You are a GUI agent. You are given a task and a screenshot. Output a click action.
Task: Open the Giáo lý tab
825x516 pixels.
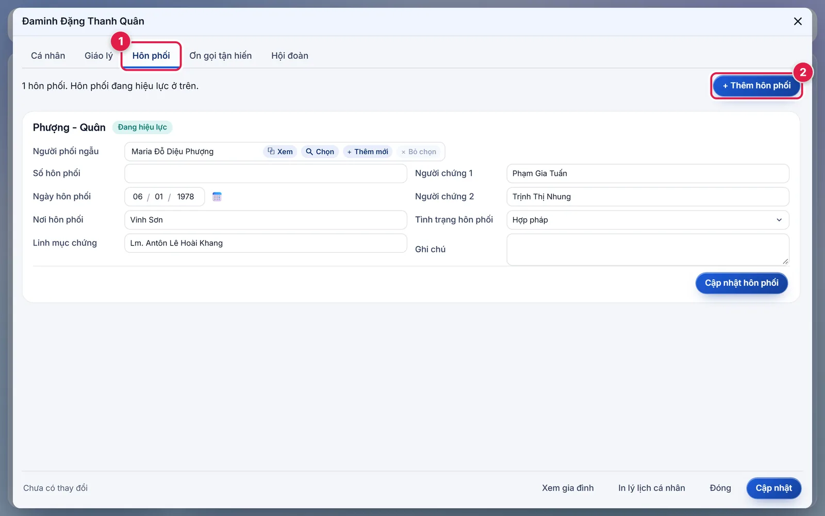pyautogui.click(x=98, y=56)
